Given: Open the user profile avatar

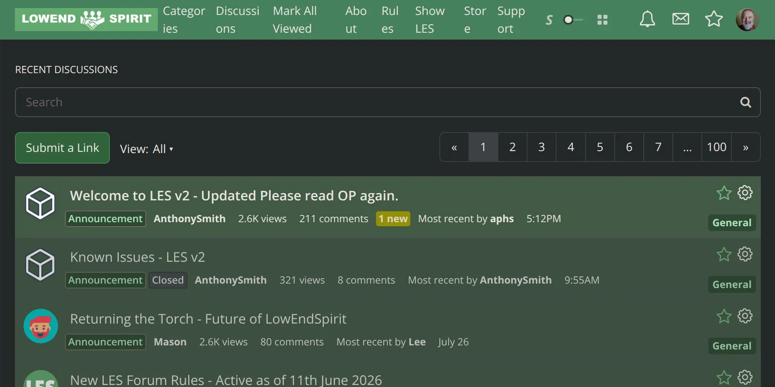Looking at the screenshot, I should pos(747,19).
